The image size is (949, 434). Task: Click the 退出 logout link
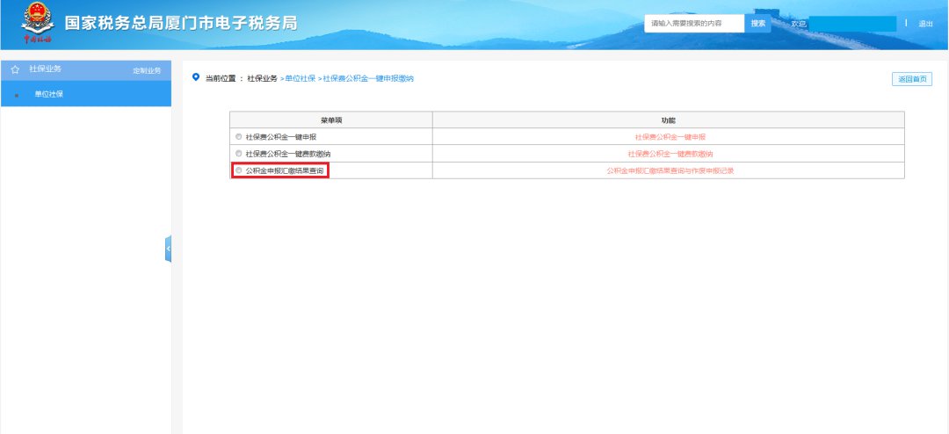click(925, 24)
